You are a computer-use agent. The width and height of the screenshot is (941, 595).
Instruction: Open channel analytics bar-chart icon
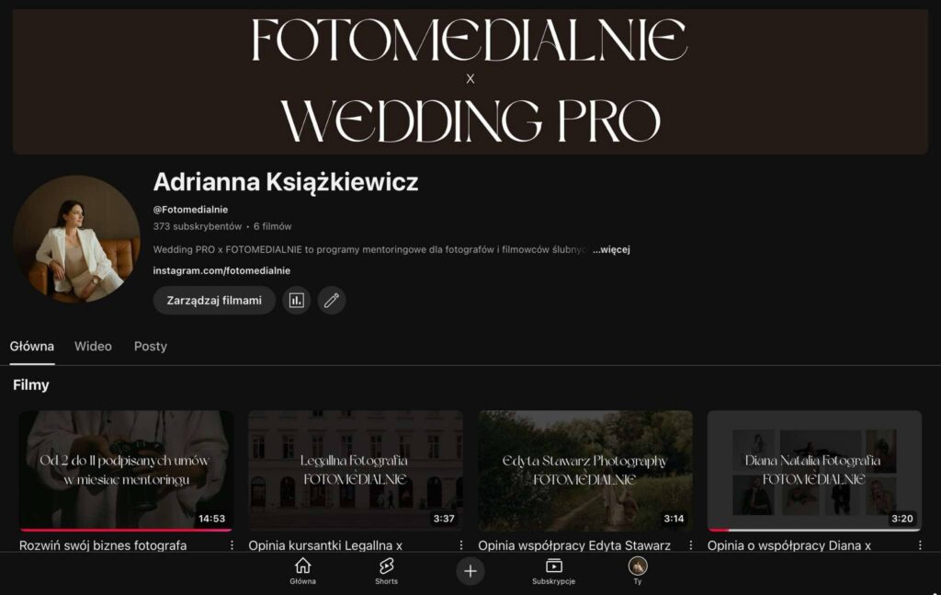297,300
